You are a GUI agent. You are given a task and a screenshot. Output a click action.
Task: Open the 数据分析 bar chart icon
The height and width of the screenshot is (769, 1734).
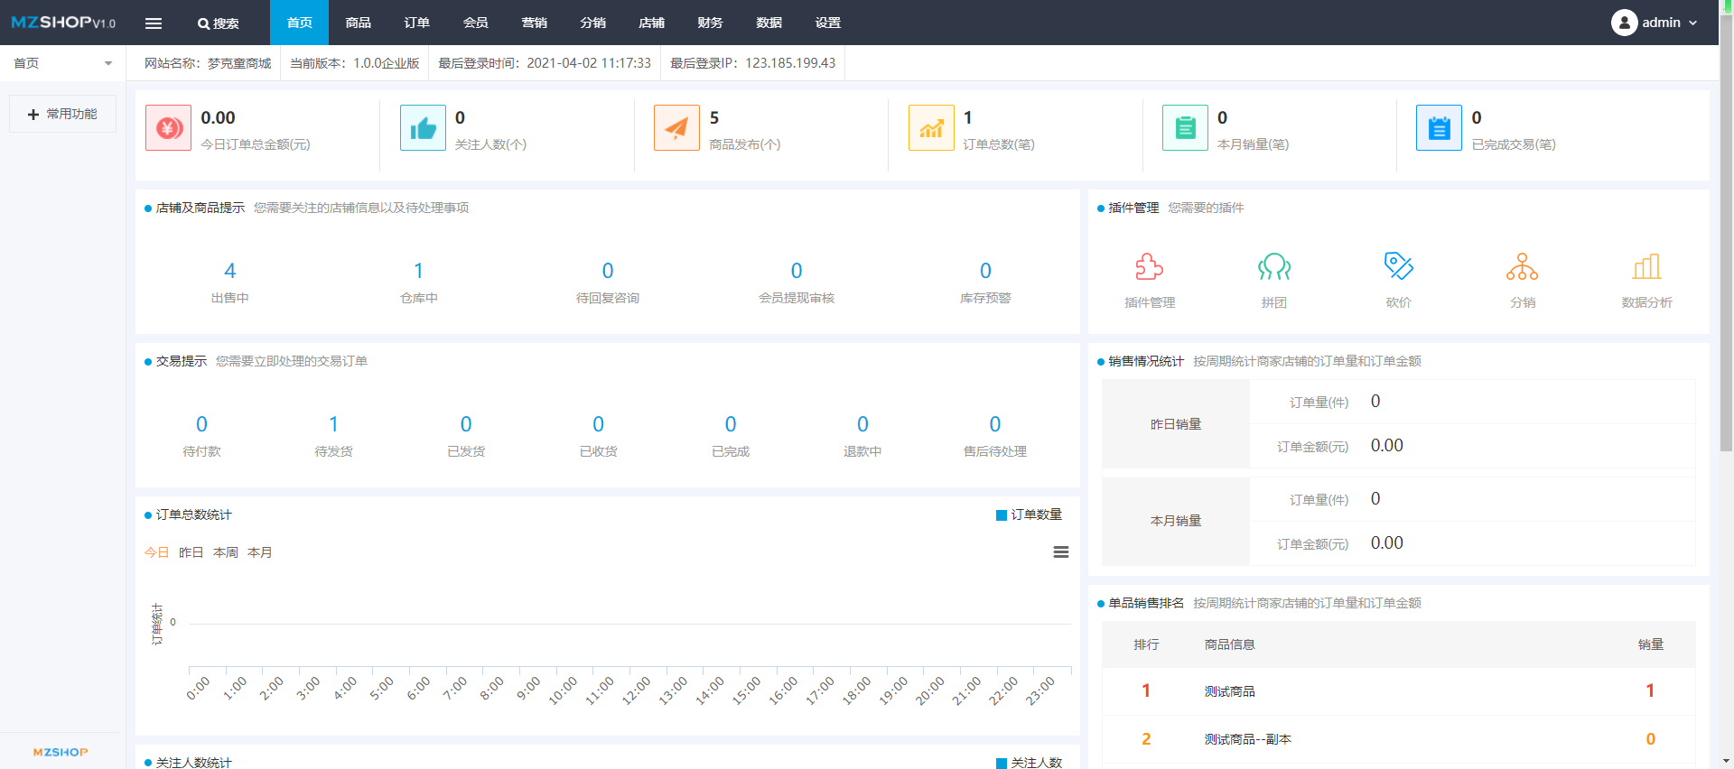1647,266
